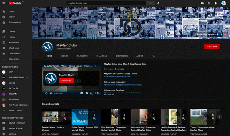Subscribe with the red channel header button
230x136 pixels.
pyautogui.click(x=212, y=47)
